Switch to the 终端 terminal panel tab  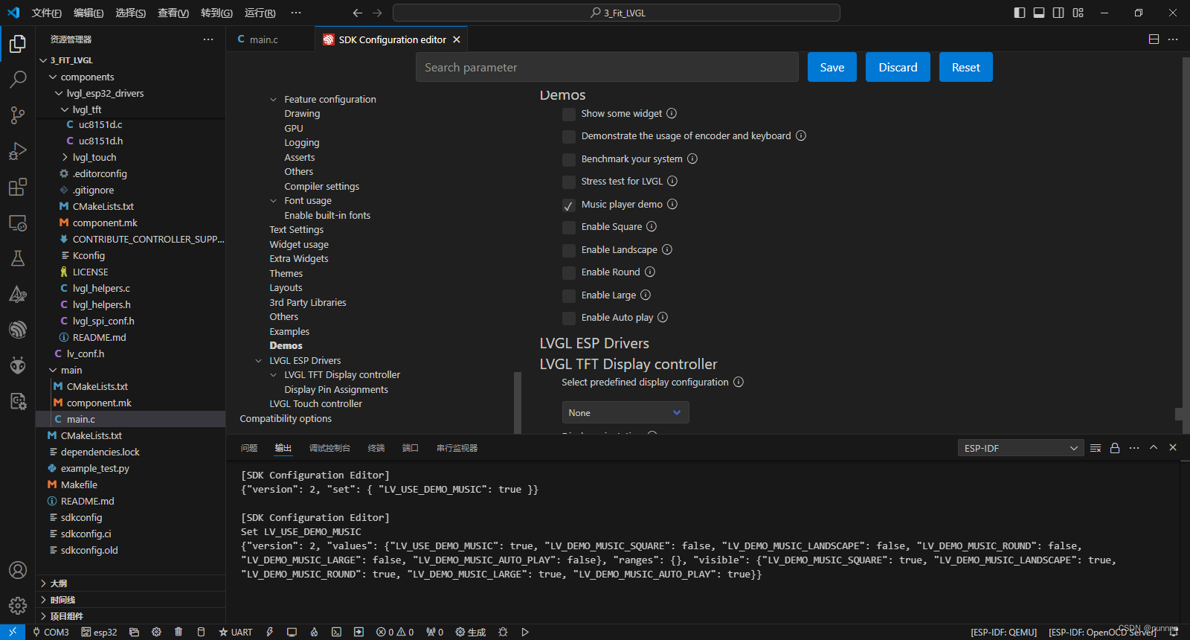tap(376, 448)
